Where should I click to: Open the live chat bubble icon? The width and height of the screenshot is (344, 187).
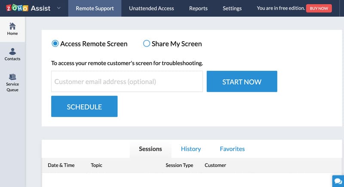338,181
